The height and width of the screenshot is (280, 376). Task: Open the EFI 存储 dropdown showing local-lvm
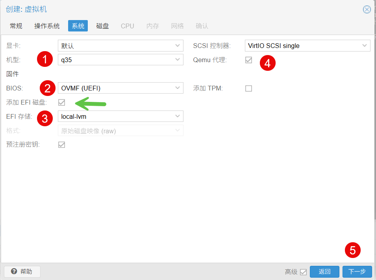(120, 116)
